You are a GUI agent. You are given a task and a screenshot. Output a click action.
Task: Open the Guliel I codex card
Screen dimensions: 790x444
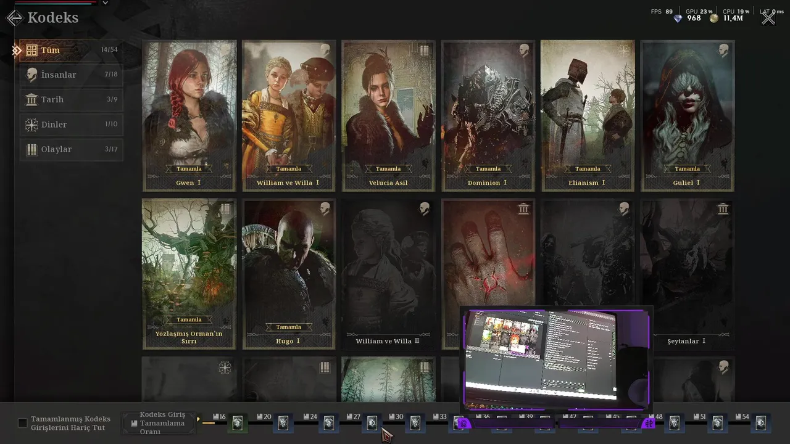[688, 116]
